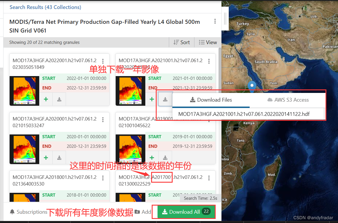The height and width of the screenshot is (223, 338).
Task: Switch to the AWS S3 Access tab
Action: 288,100
